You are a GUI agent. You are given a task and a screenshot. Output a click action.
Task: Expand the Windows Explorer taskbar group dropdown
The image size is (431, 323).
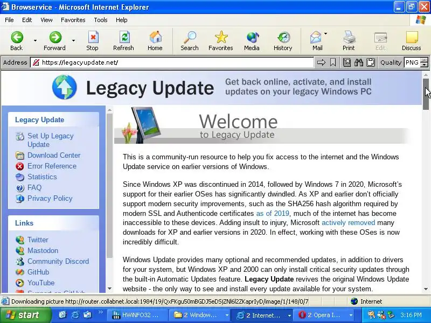click(x=227, y=315)
